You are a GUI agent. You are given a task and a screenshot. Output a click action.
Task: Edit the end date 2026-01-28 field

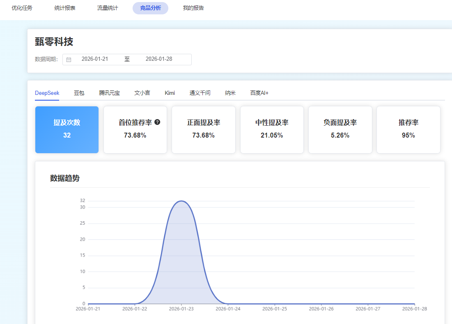coord(159,59)
